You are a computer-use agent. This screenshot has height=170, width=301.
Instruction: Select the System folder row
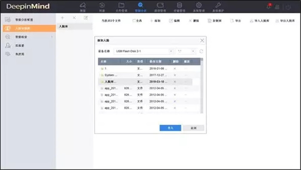coord(149,75)
